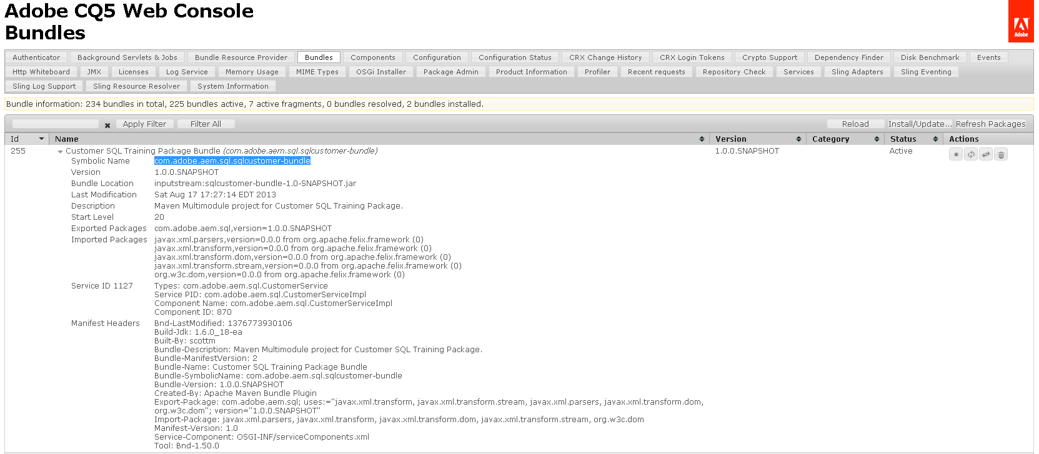This screenshot has width=1039, height=454.
Task: Open the Customer SQL Training Package Bundle link
Action: [x=143, y=151]
